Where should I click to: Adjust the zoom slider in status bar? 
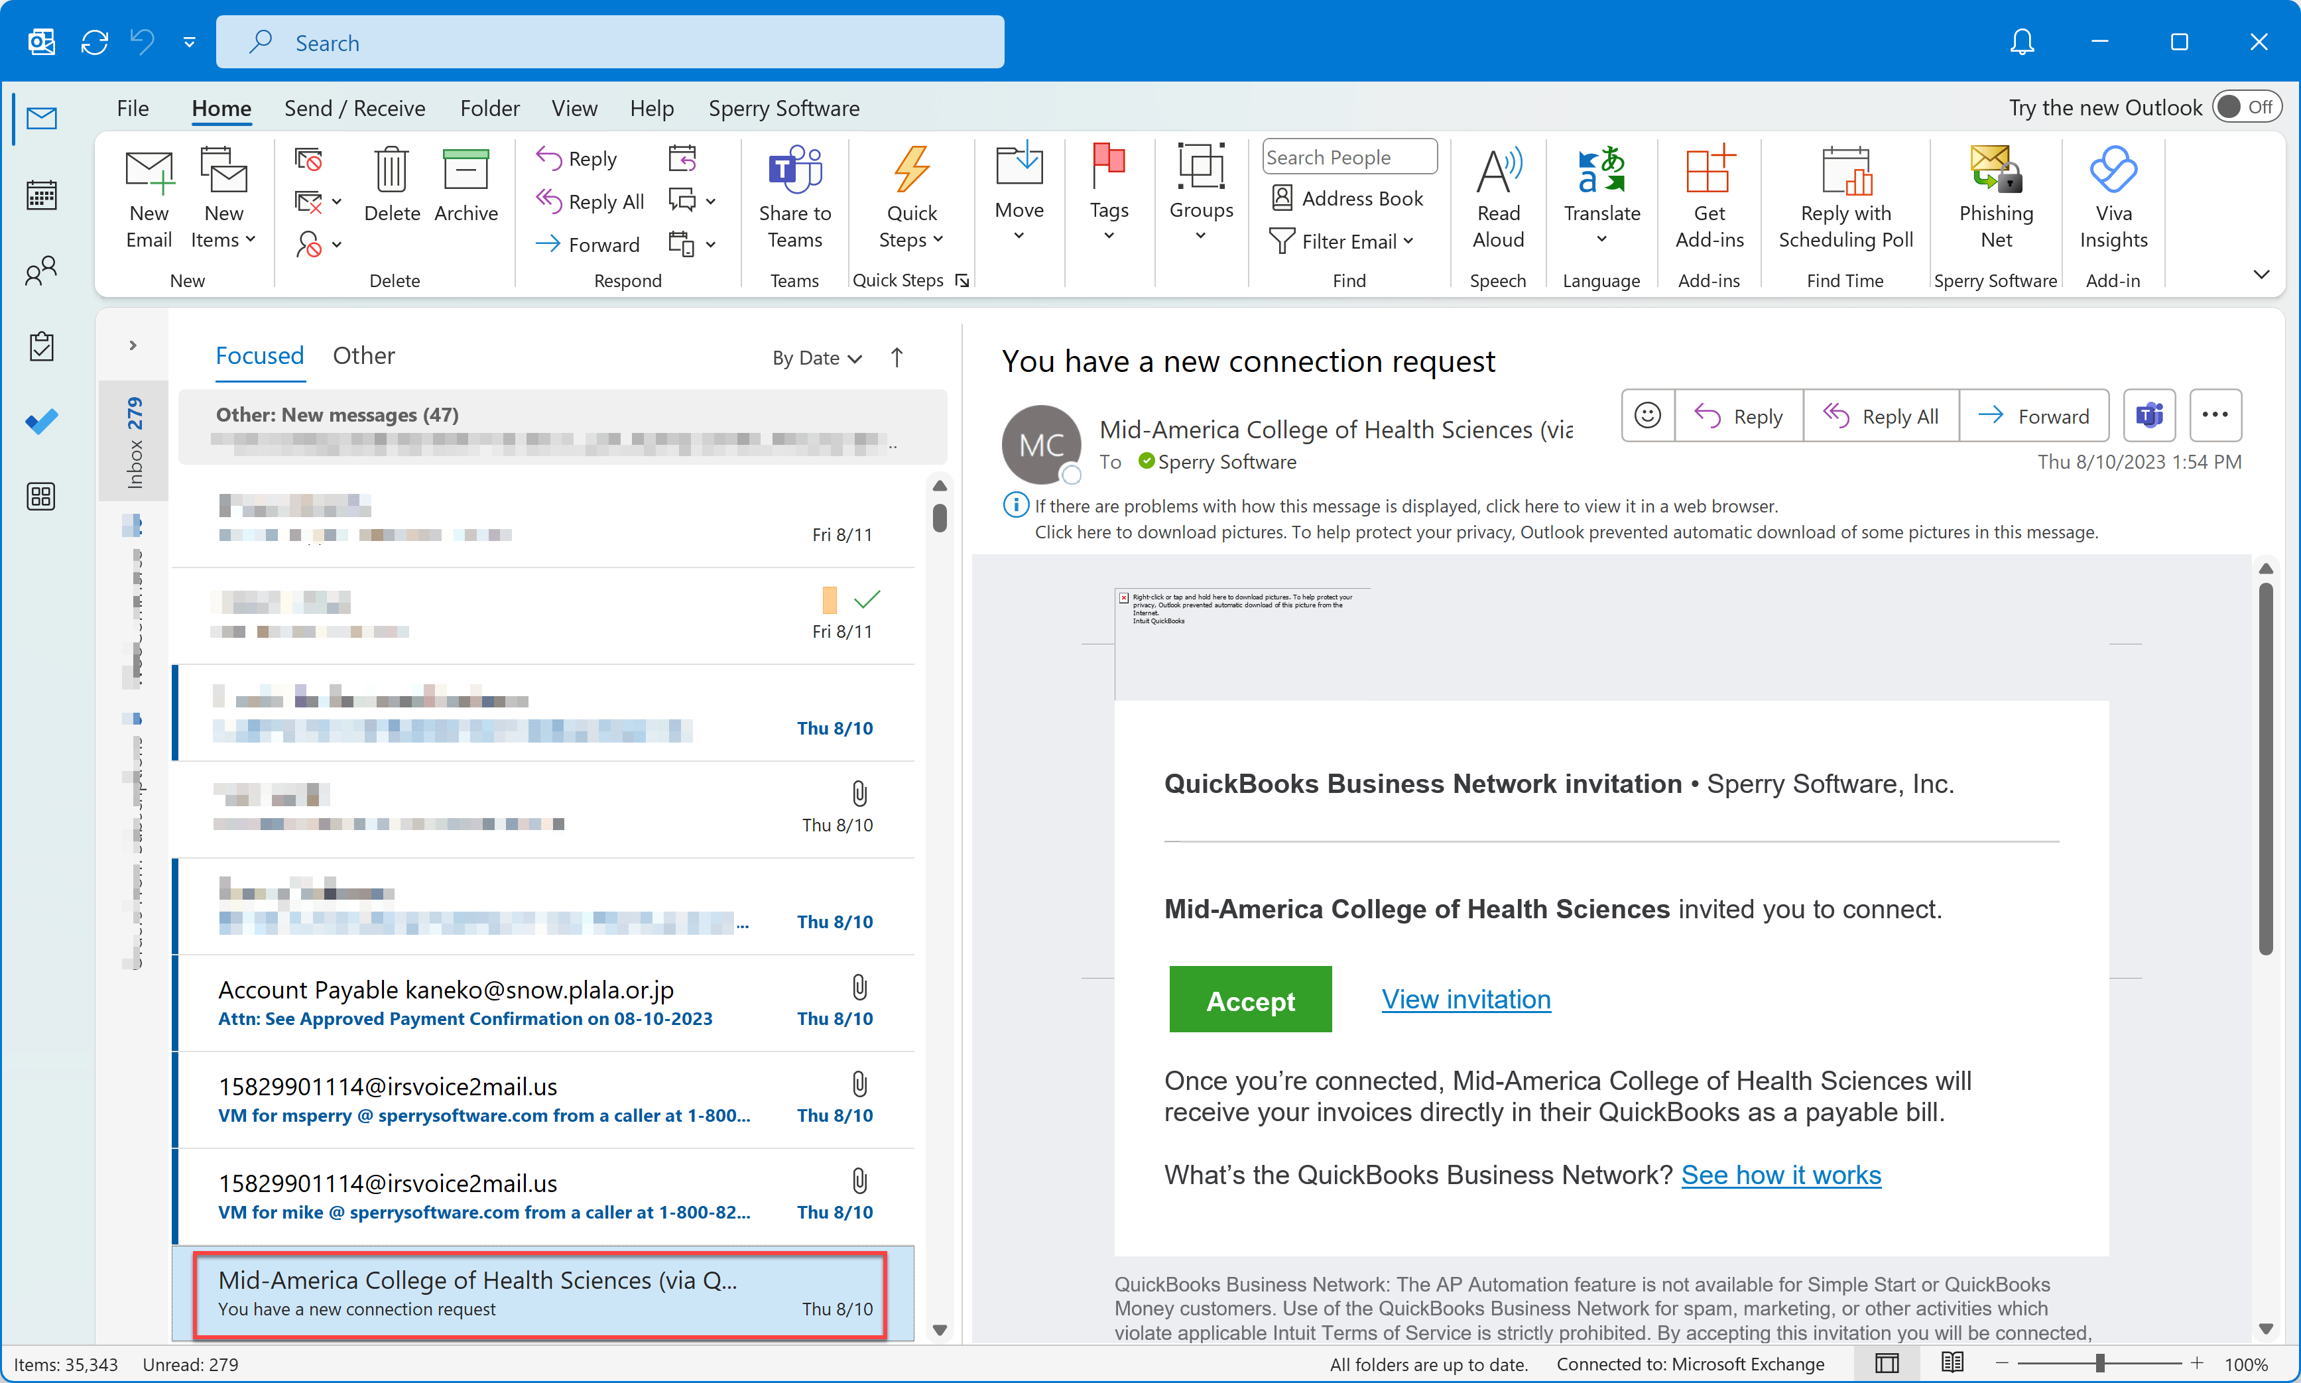point(2099,1363)
